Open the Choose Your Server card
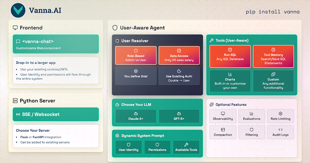This screenshot has width=310, height=163. coord(56,136)
